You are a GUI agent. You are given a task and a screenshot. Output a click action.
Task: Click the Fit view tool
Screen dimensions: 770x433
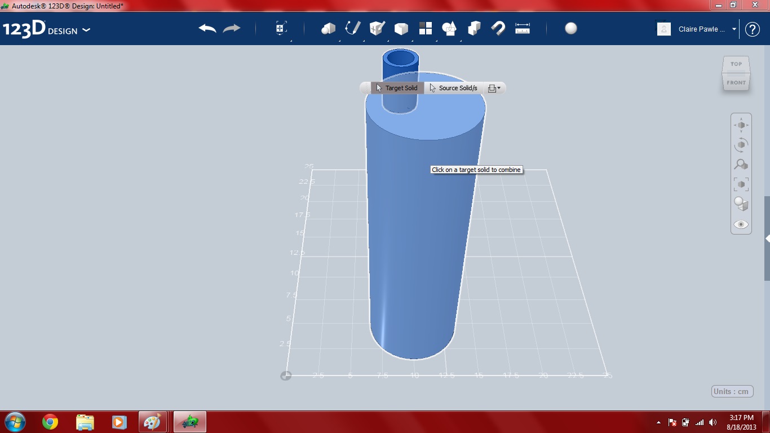tap(741, 184)
